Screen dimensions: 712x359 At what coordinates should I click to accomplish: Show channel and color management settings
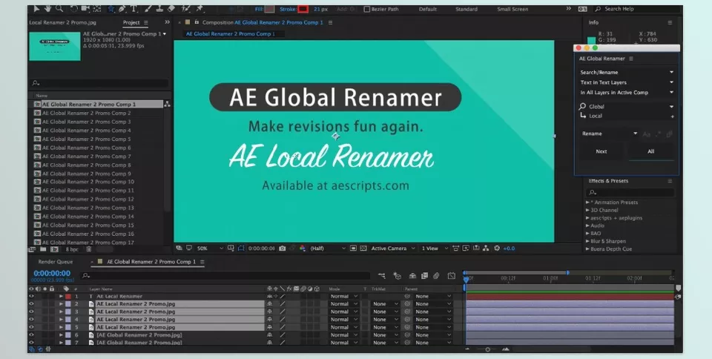[303, 248]
